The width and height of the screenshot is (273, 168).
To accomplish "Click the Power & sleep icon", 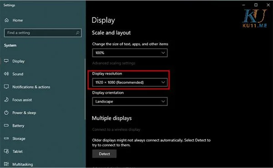I will point(6,112).
